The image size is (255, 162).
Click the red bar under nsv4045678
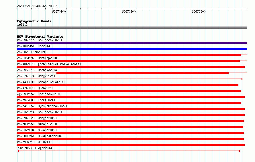click(131, 67)
